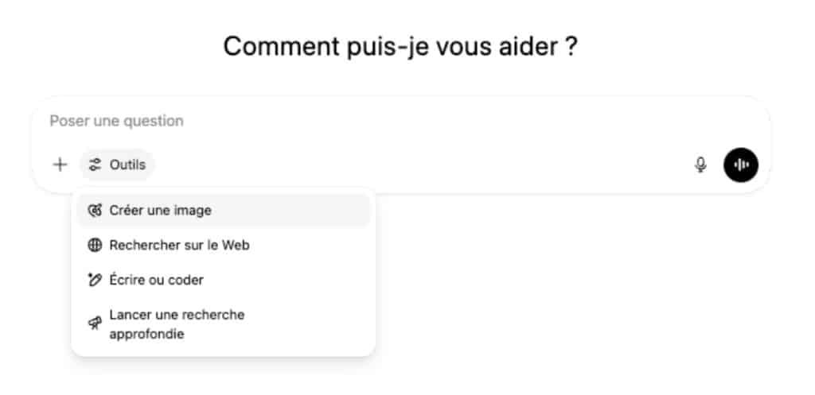815x395 pixels.
Task: Click the "Comment puis-je vous aider ?" heading
Action: [400, 47]
